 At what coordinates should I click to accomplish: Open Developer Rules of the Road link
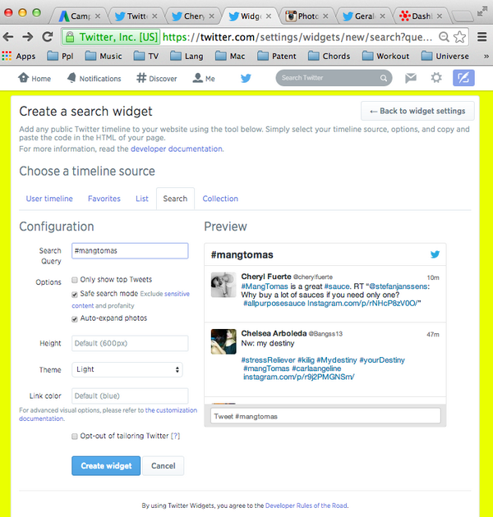306,506
